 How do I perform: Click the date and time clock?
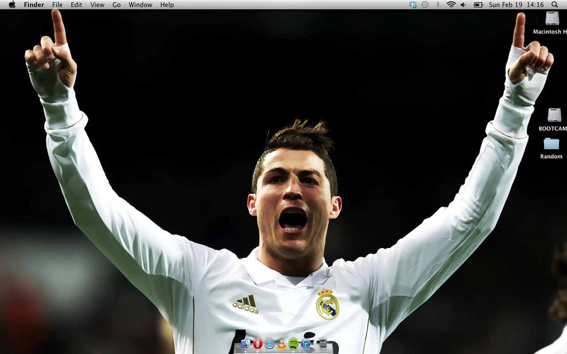point(517,5)
